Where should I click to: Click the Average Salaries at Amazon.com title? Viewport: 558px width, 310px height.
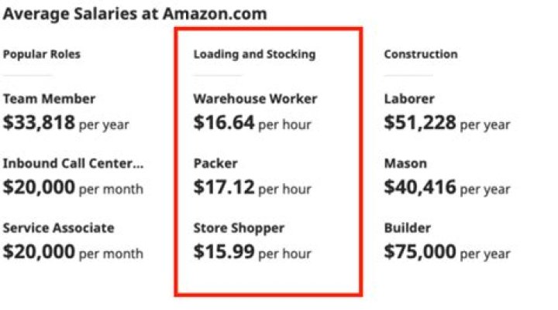[x=135, y=14]
